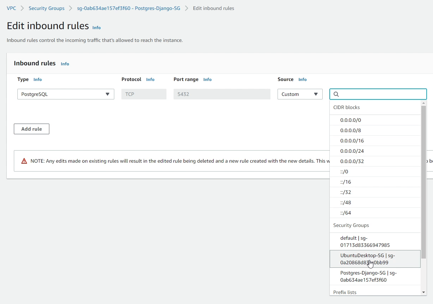Click the Add rule button
This screenshot has height=304, width=433.
[32, 129]
